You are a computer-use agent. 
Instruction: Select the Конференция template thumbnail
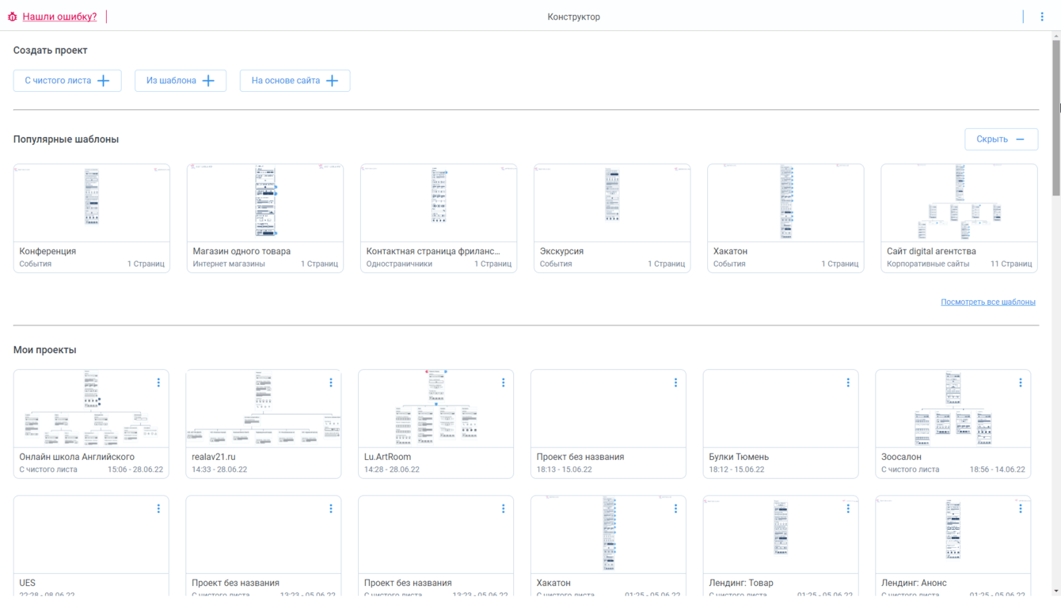pyautogui.click(x=92, y=203)
